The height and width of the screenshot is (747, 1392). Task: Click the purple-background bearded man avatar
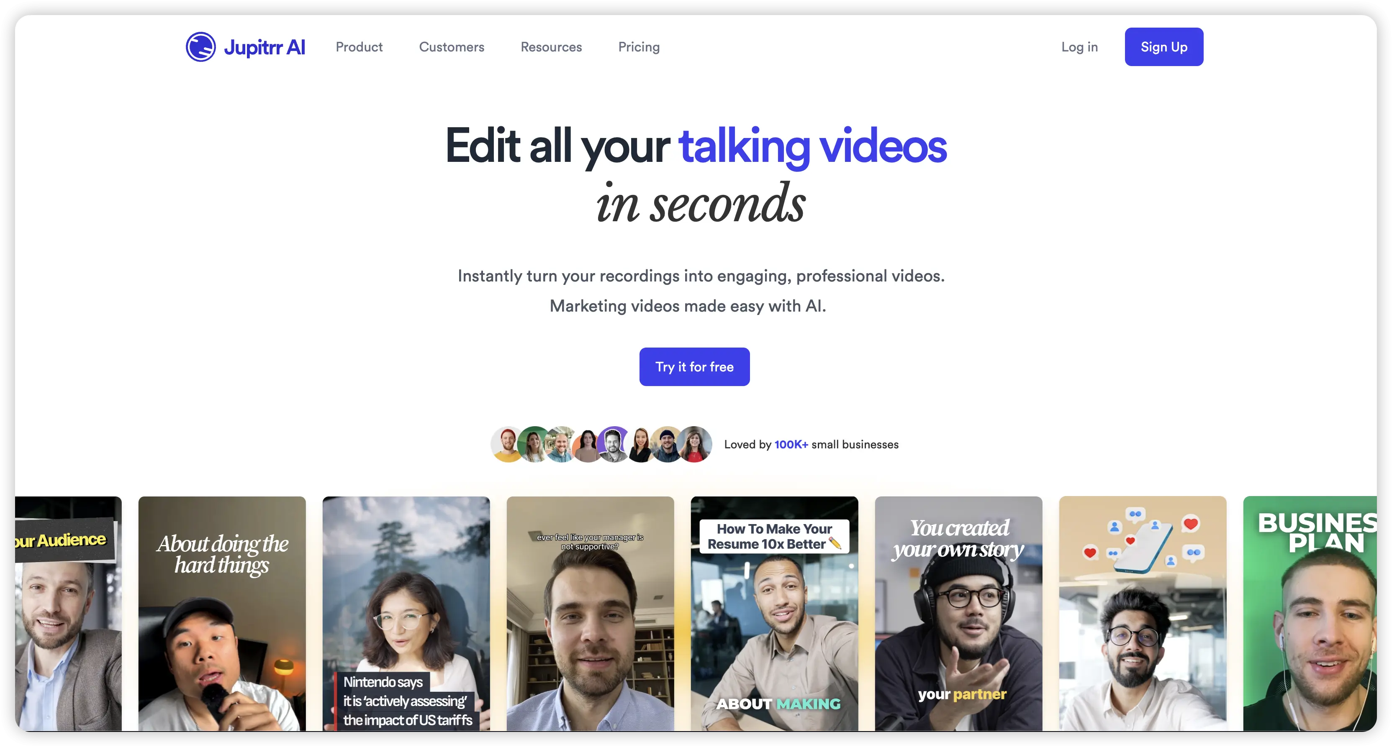(x=613, y=445)
